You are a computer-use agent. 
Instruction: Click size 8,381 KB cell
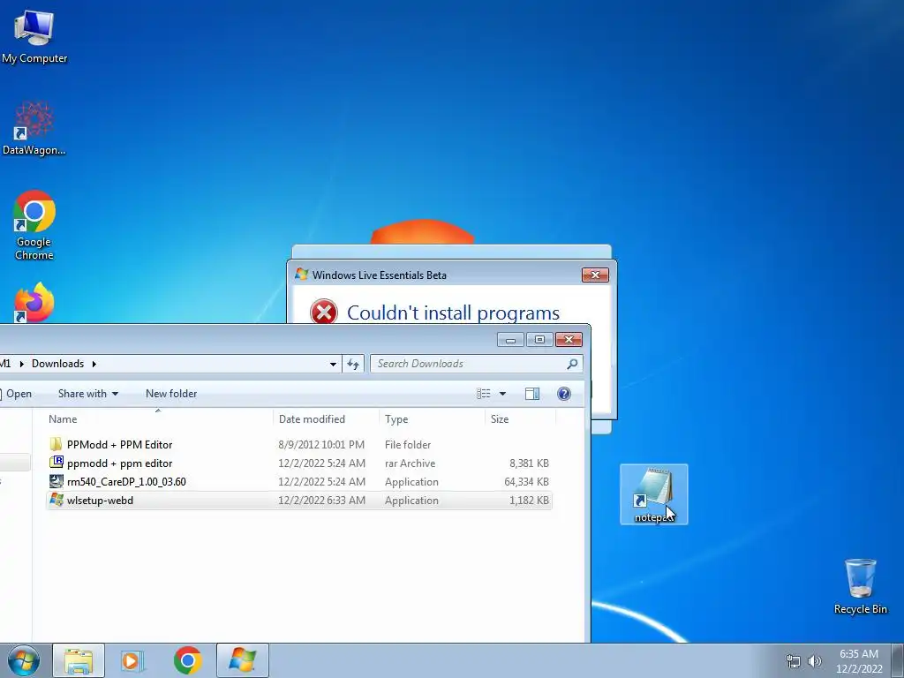529,463
